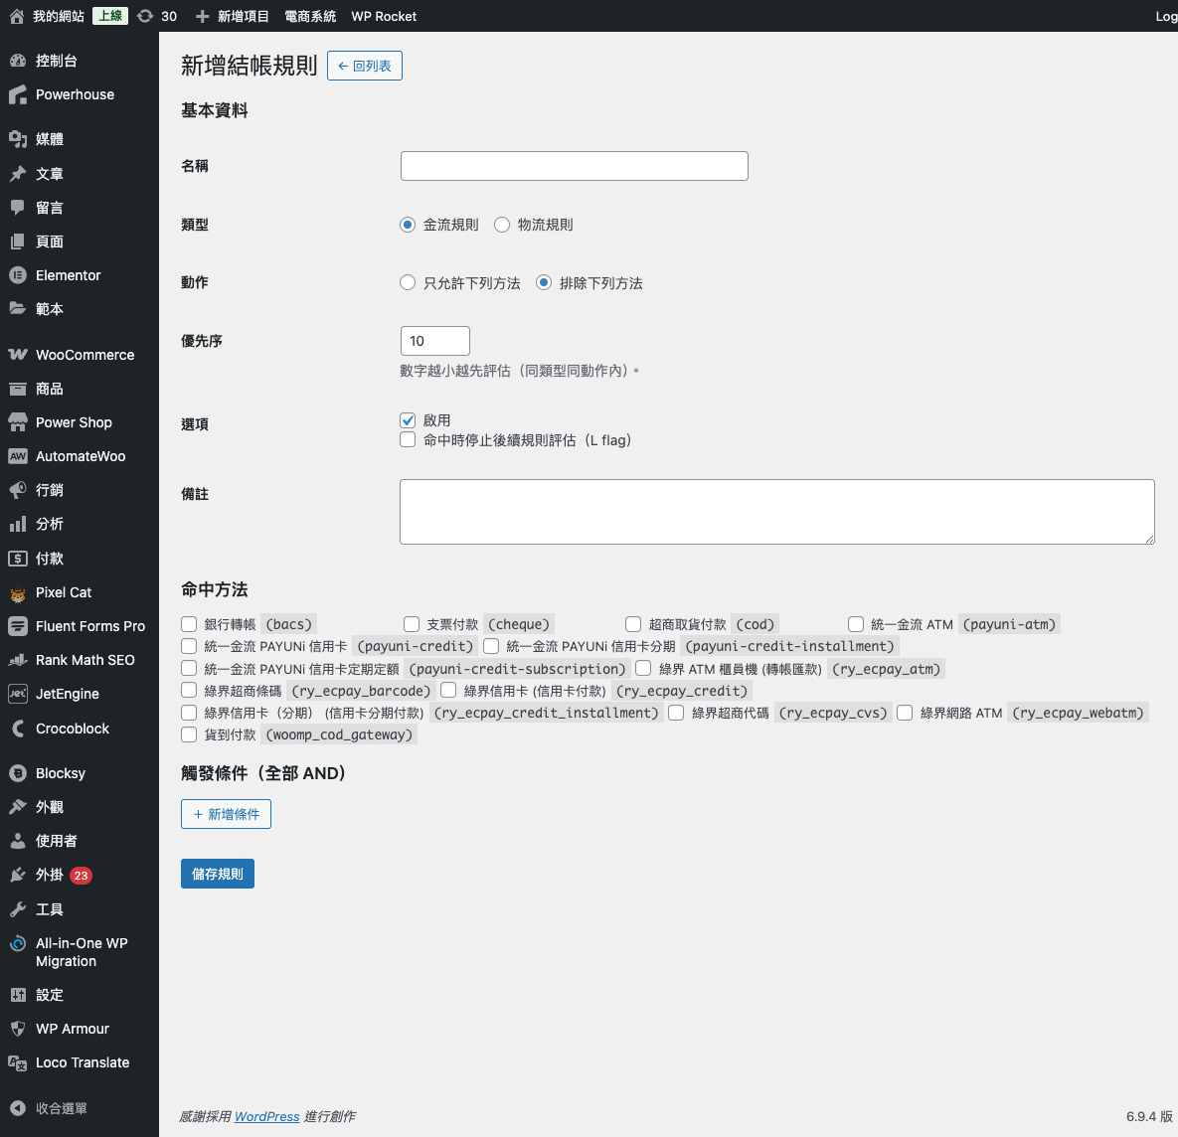
Task: Check 綠界網路 ATM (ry_ecpay_webatm)
Action: coord(905,713)
